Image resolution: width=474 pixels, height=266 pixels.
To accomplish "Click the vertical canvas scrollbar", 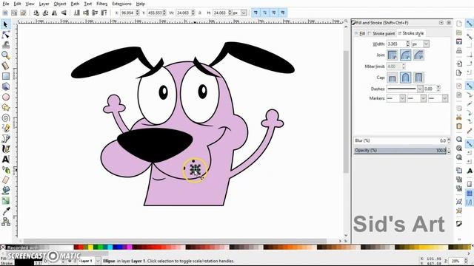I will (x=346, y=112).
